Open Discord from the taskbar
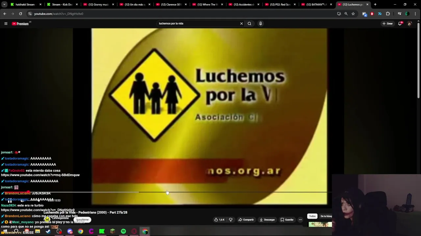Viewport: 421px width, 236px height. click(70, 231)
